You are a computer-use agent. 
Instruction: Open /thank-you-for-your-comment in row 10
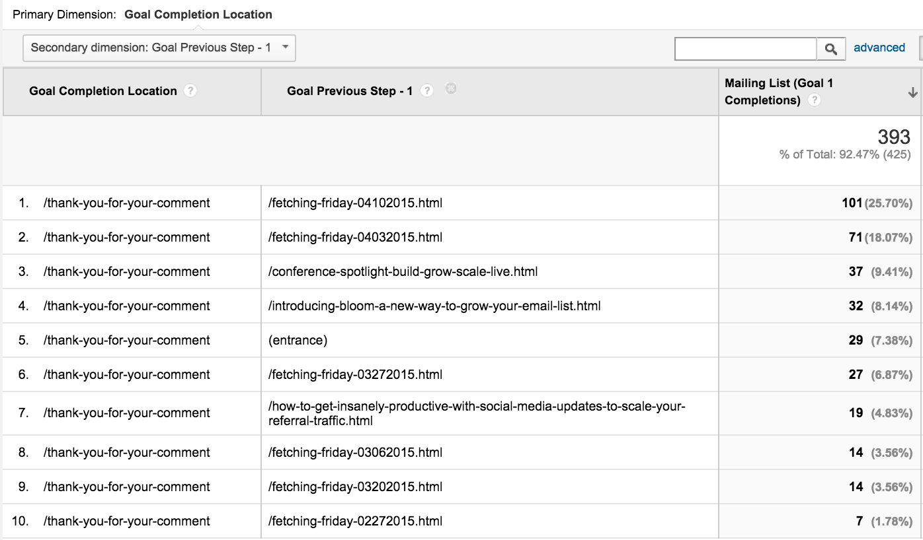(x=127, y=522)
